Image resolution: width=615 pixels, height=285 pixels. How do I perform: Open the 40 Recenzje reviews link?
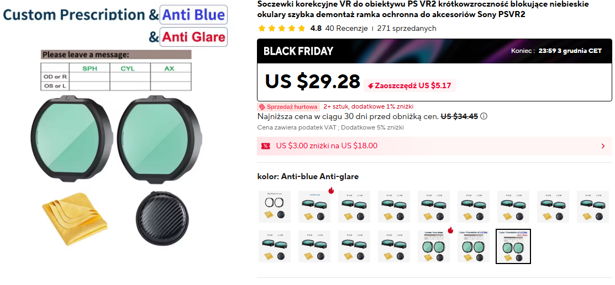346,28
